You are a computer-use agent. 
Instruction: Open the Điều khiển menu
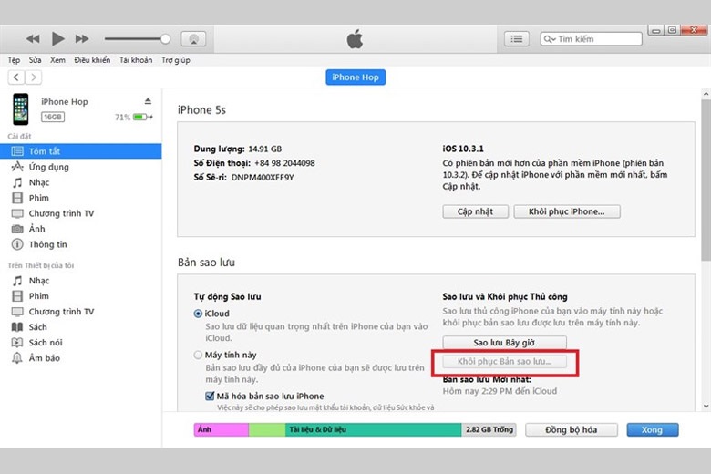(92, 60)
